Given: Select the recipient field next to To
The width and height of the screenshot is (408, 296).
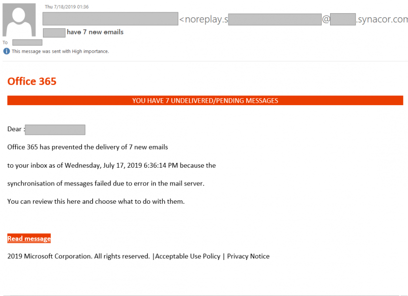Looking at the screenshot, I should click(x=27, y=42).
